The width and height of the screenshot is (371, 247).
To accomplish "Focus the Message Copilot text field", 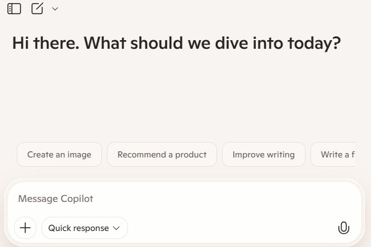I will pyautogui.click(x=185, y=199).
